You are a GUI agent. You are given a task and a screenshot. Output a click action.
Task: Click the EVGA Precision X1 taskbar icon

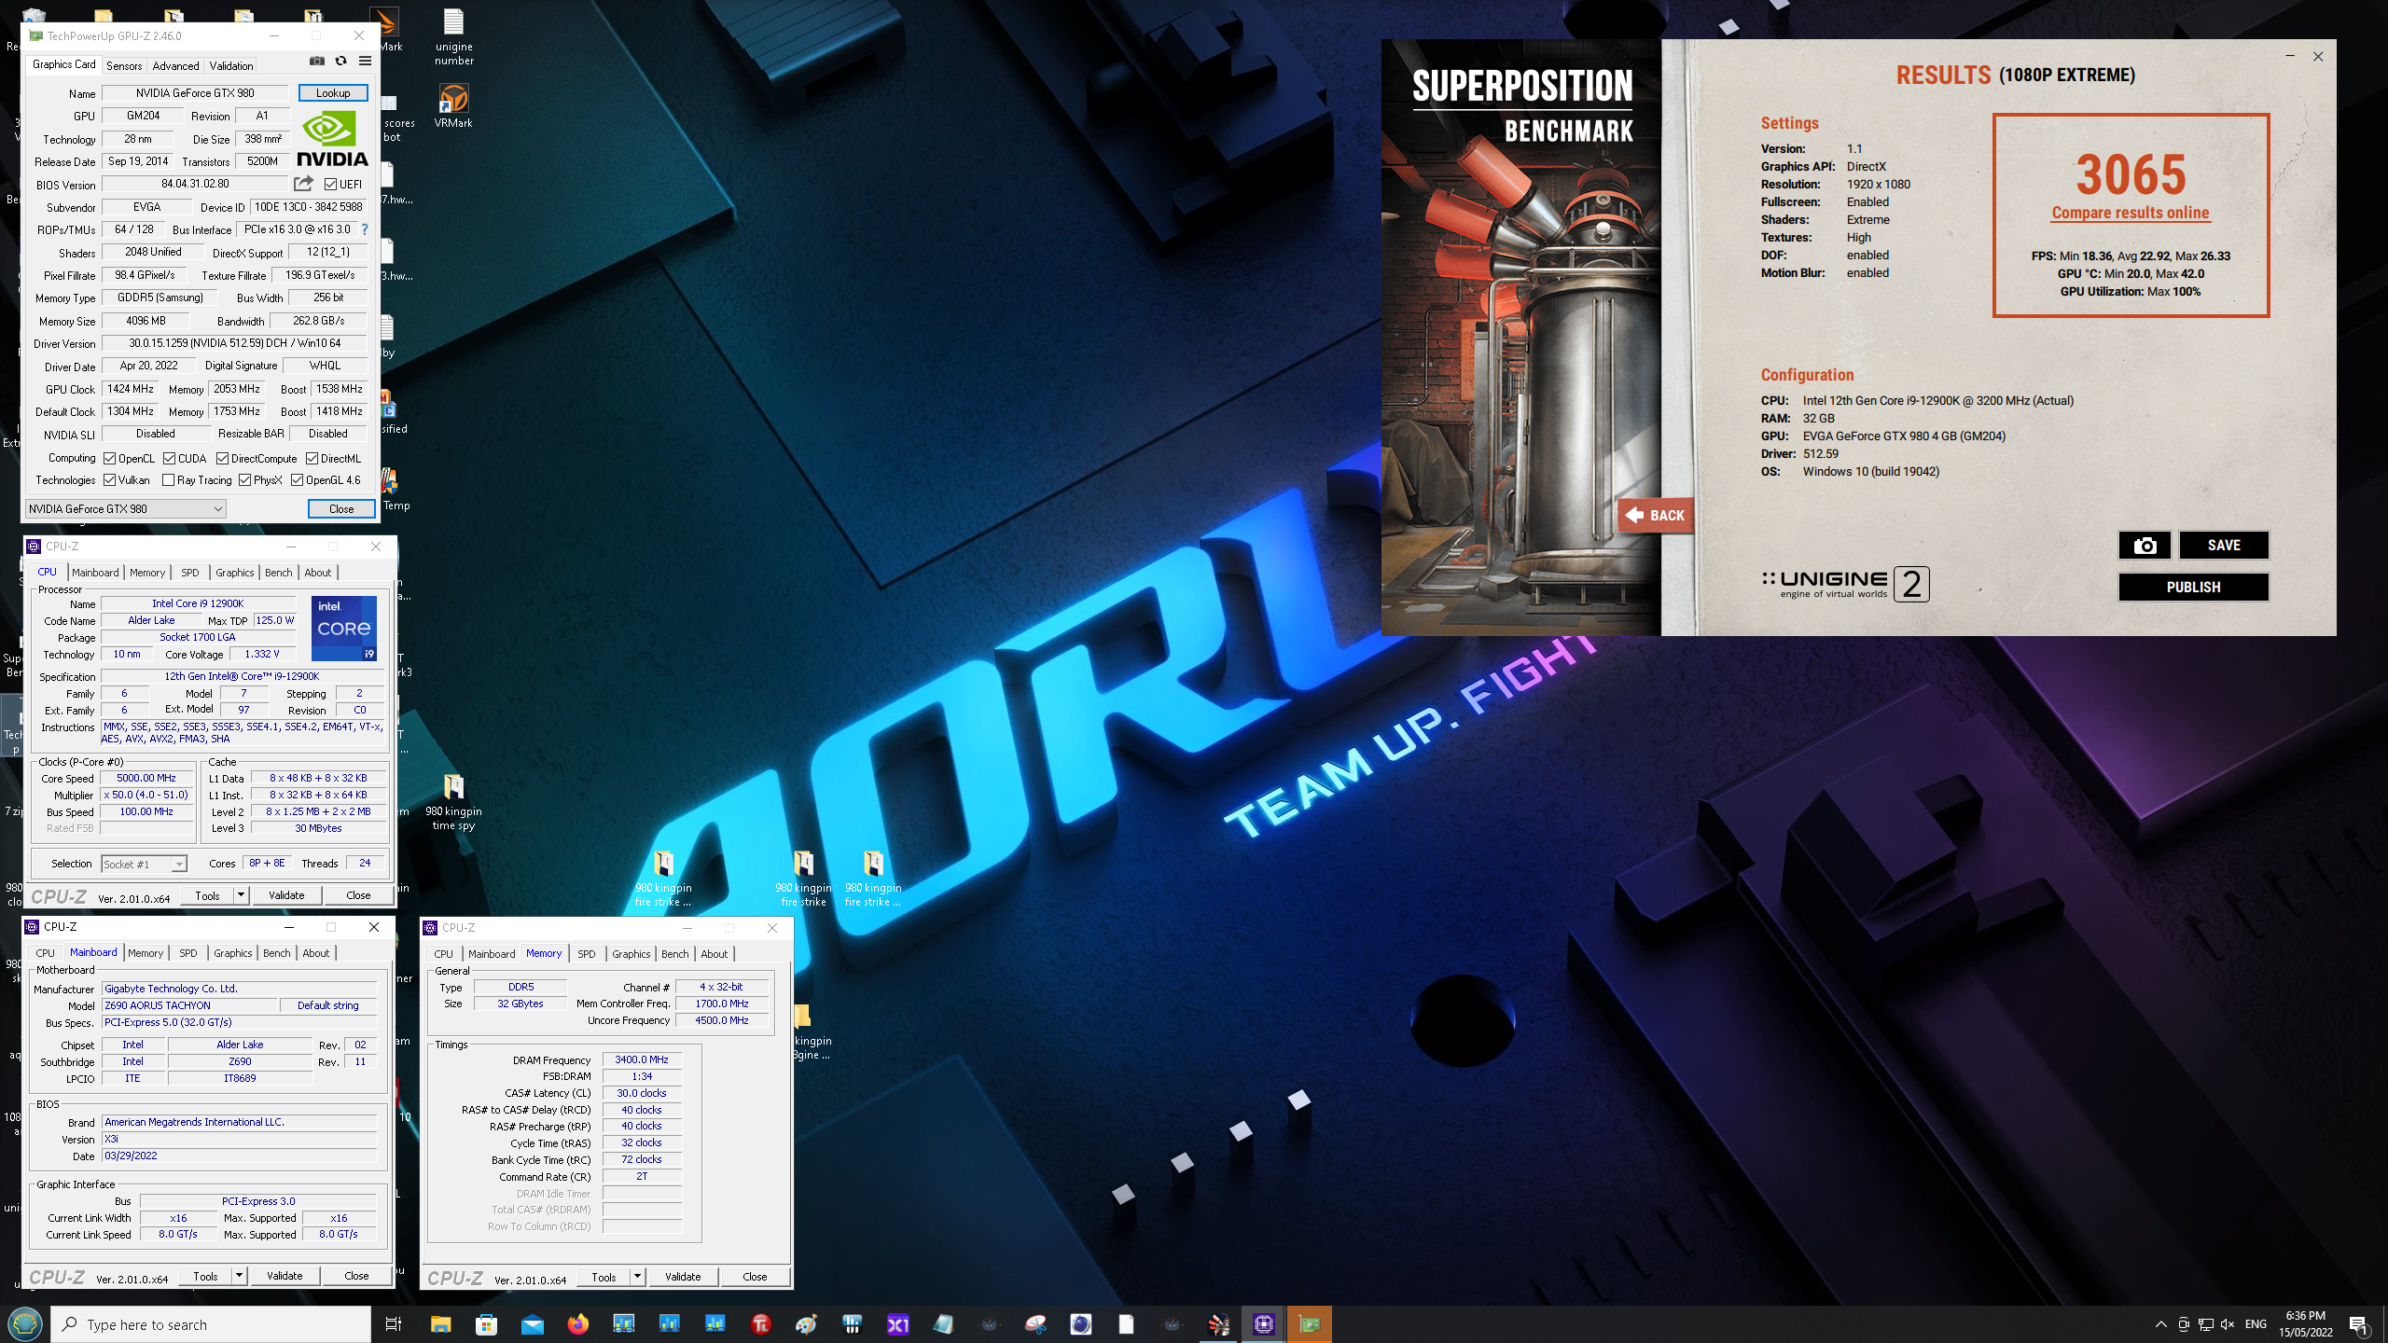tap(897, 1324)
